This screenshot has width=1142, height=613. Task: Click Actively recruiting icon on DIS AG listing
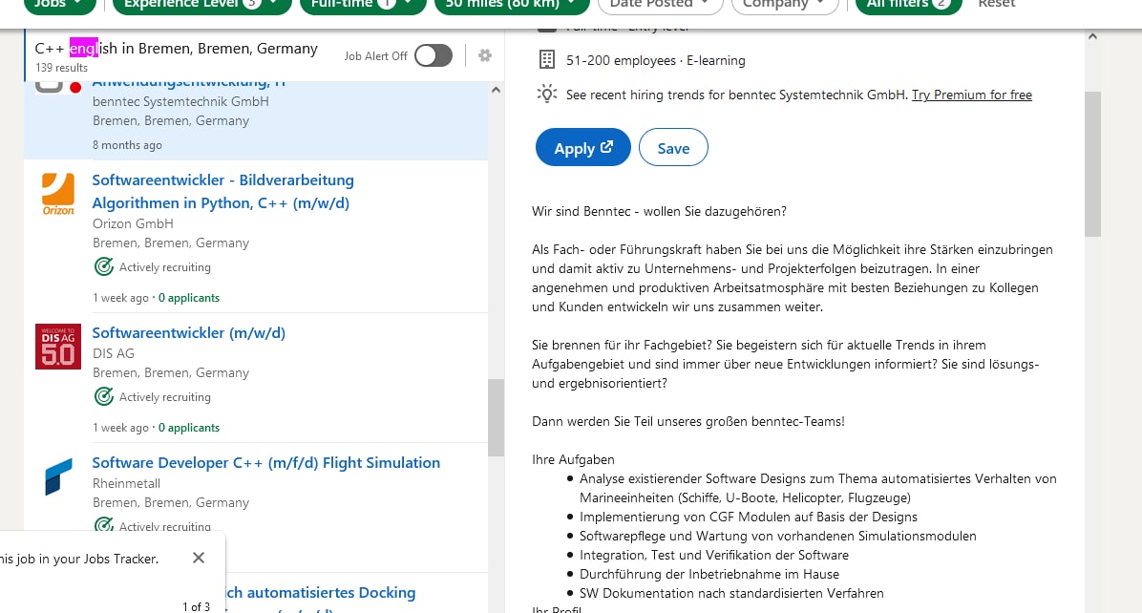(x=104, y=396)
